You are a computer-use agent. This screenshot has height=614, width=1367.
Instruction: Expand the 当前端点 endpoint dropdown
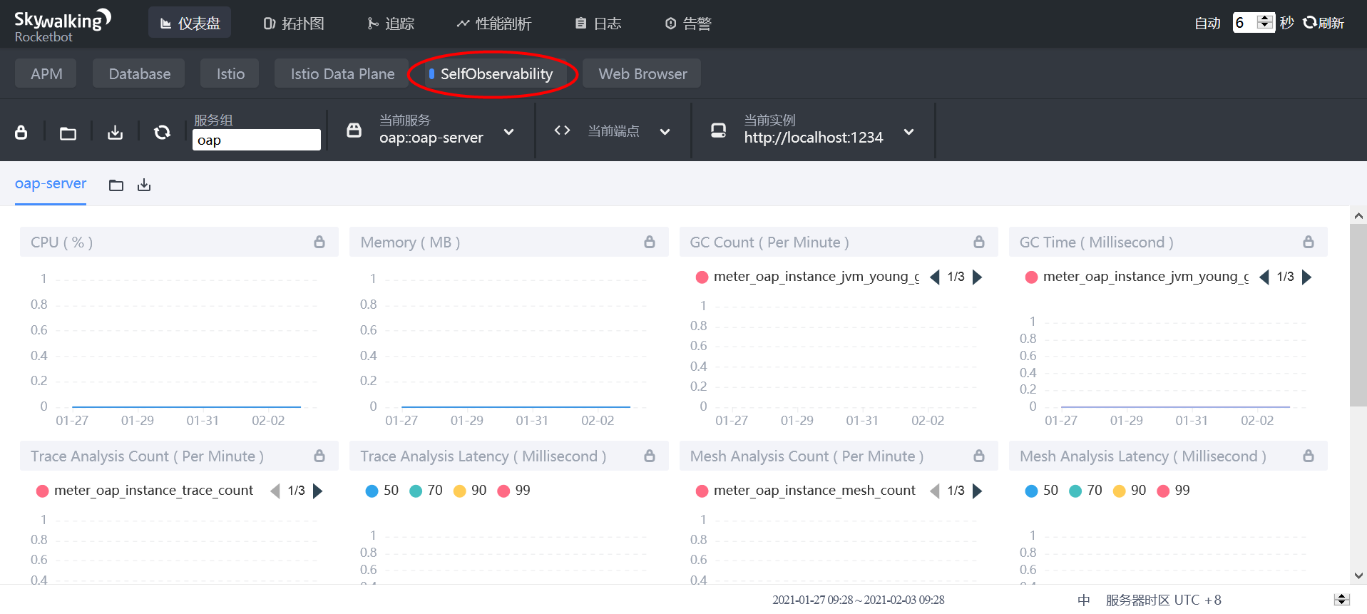(665, 132)
